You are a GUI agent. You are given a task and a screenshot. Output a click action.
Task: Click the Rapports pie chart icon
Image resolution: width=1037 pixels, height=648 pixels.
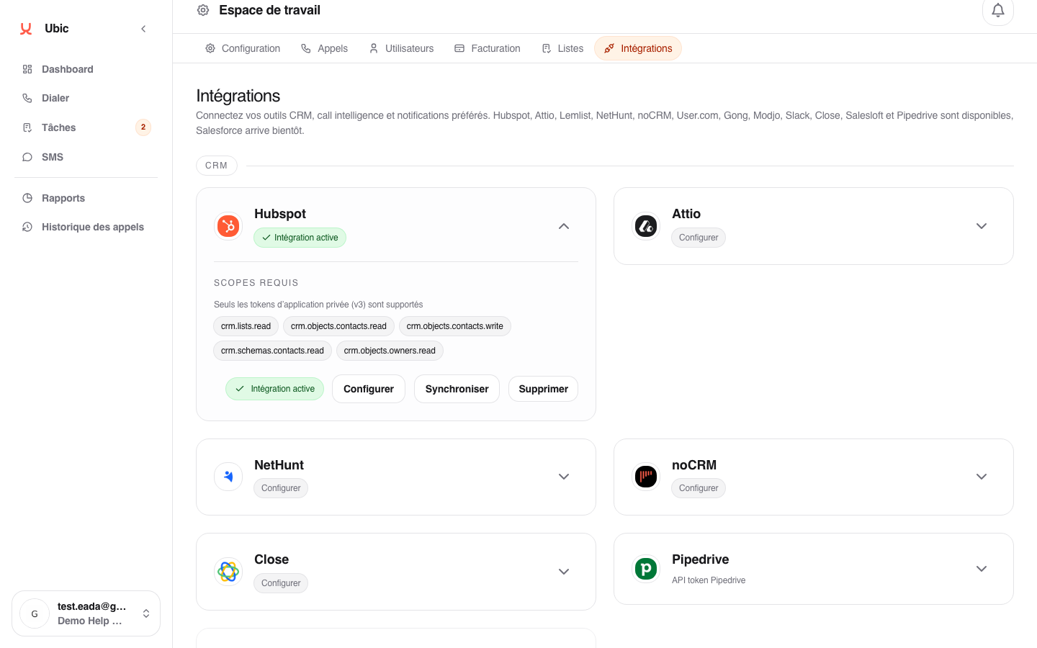click(27, 198)
